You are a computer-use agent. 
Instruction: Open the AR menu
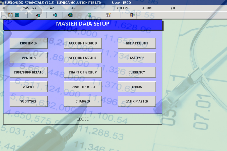[x=52, y=8]
